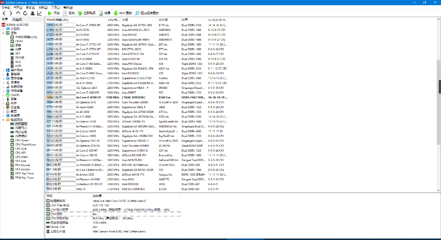Open the SPD memory module icon item
This screenshot has height=240, width=441.
12,53
